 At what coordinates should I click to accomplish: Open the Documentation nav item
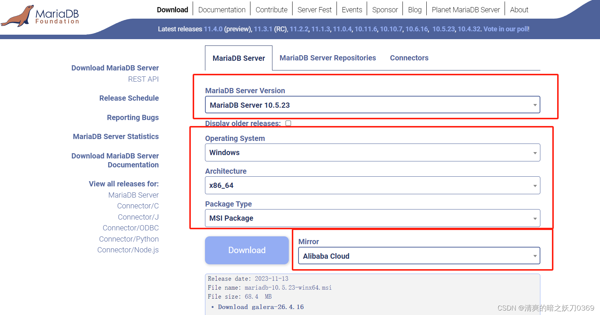[x=222, y=10]
